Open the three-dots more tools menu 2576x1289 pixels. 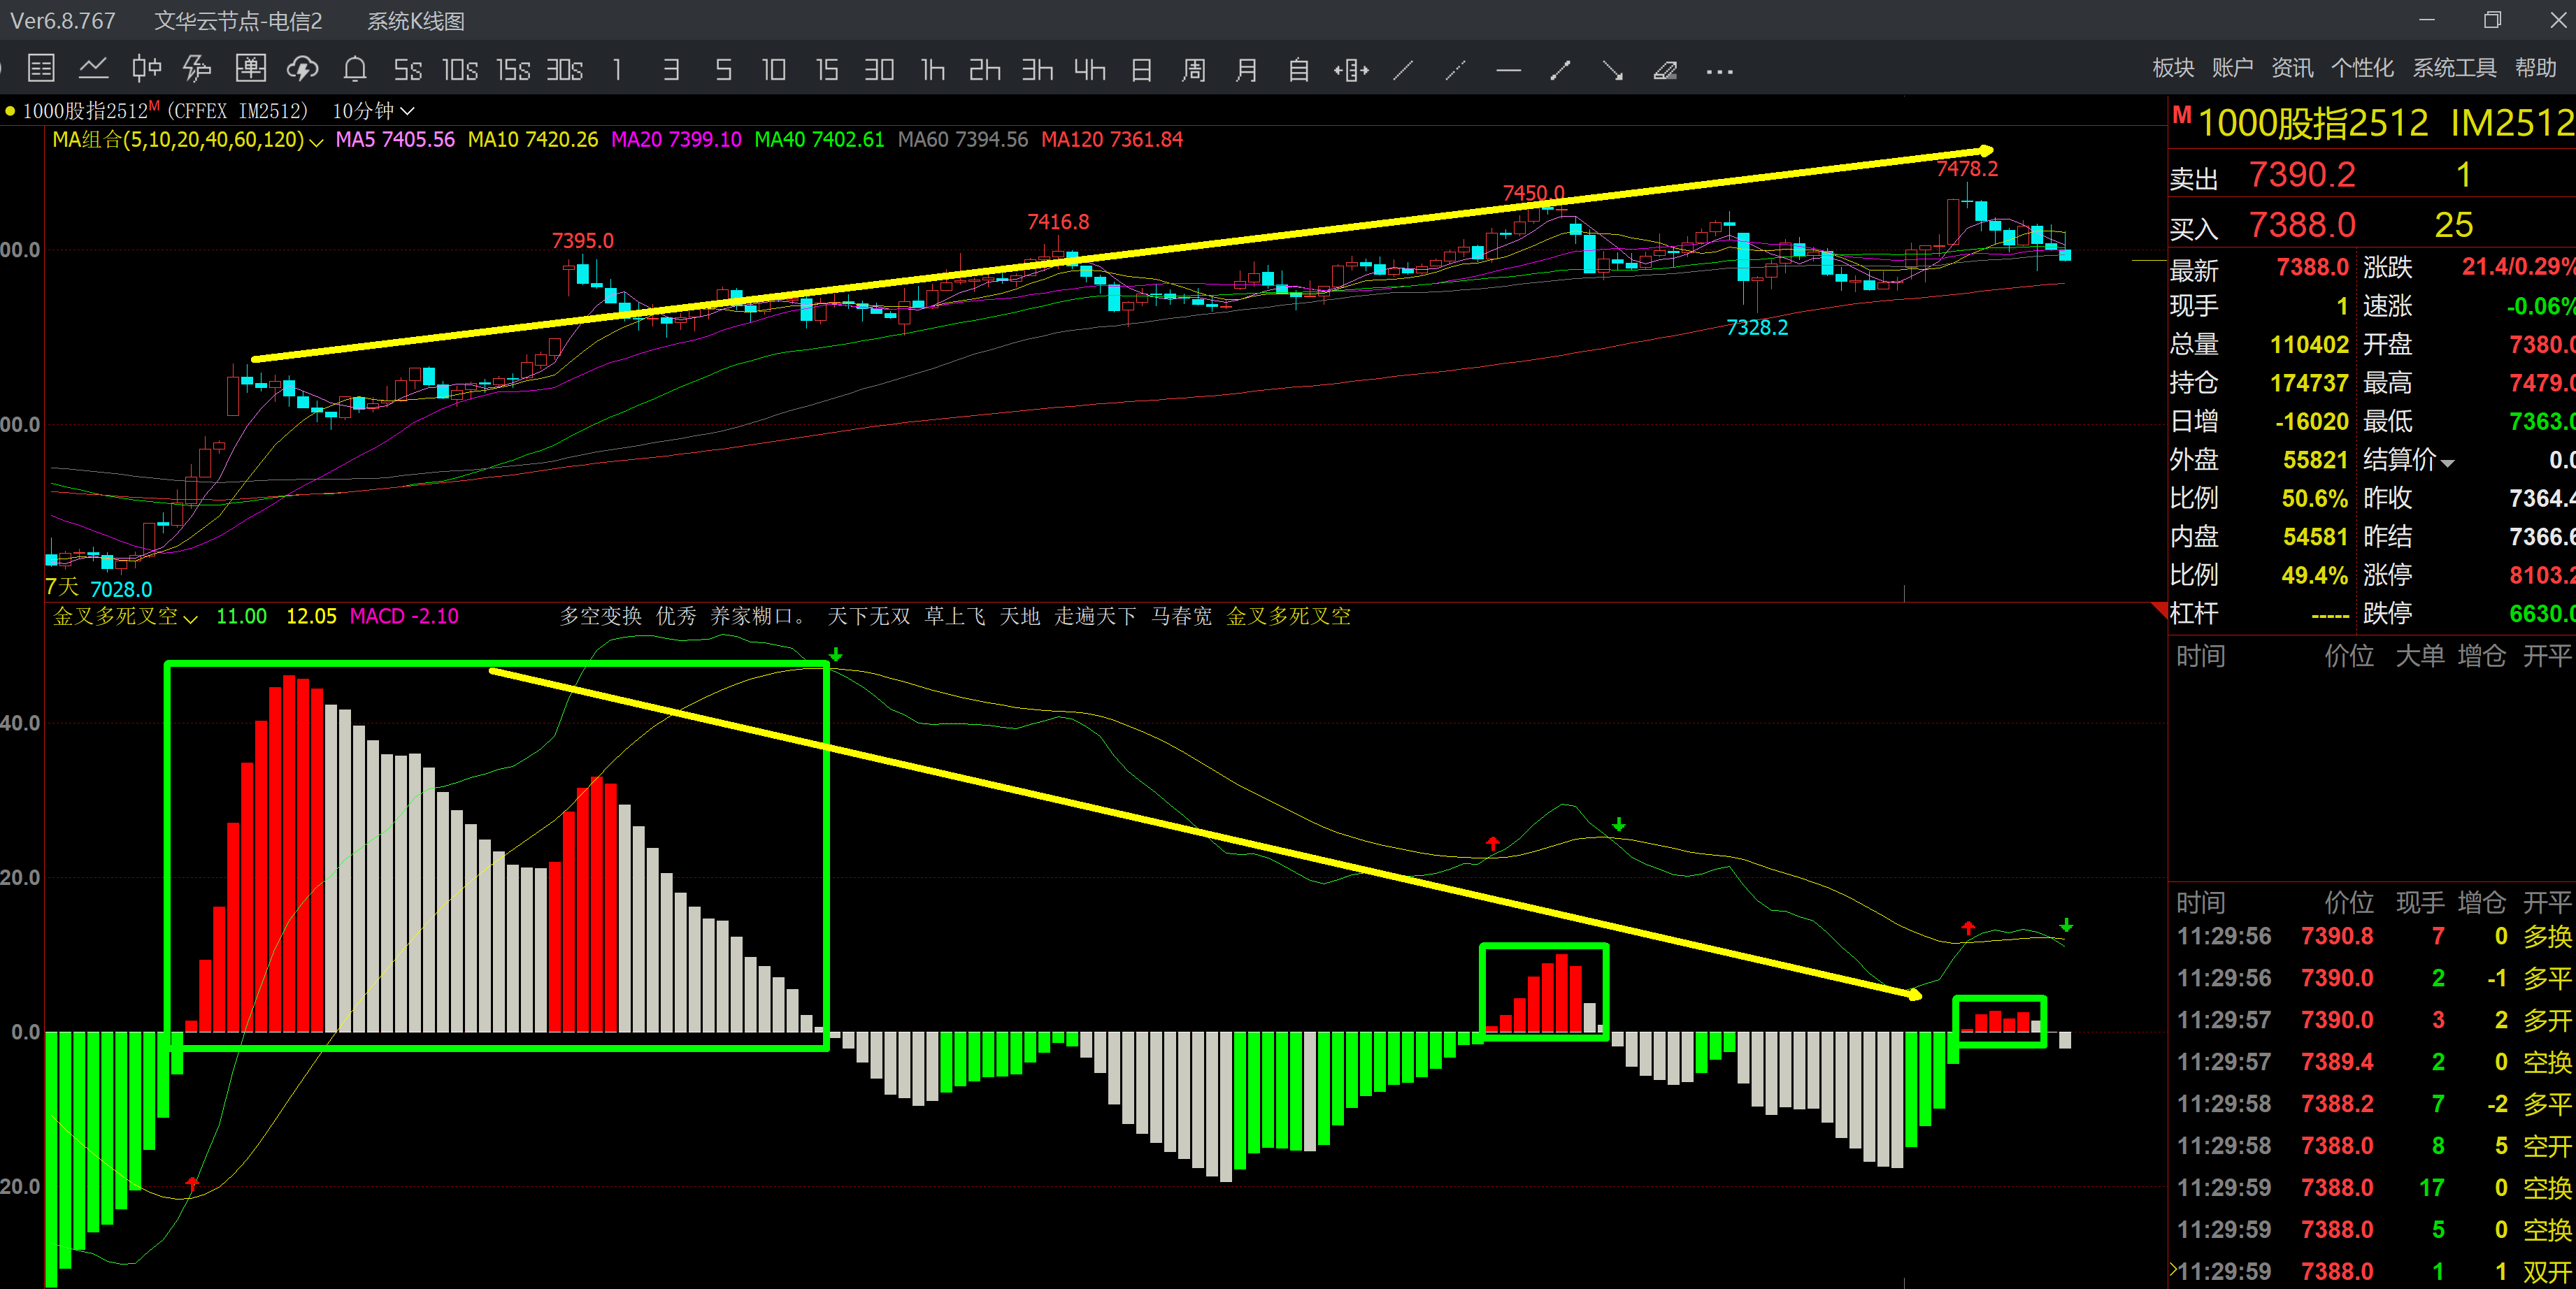click(x=1718, y=71)
